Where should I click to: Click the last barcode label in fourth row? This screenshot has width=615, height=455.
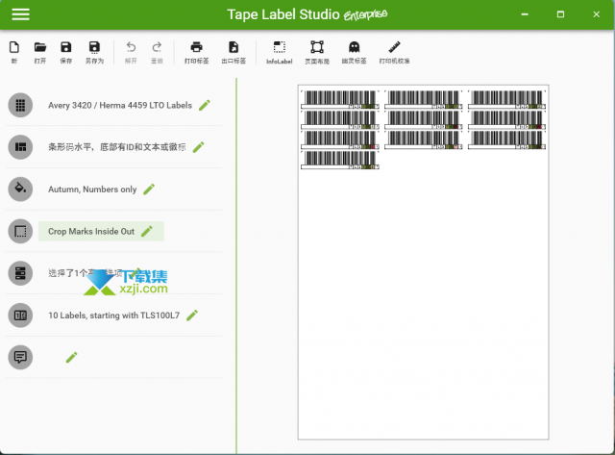pyautogui.click(x=339, y=161)
